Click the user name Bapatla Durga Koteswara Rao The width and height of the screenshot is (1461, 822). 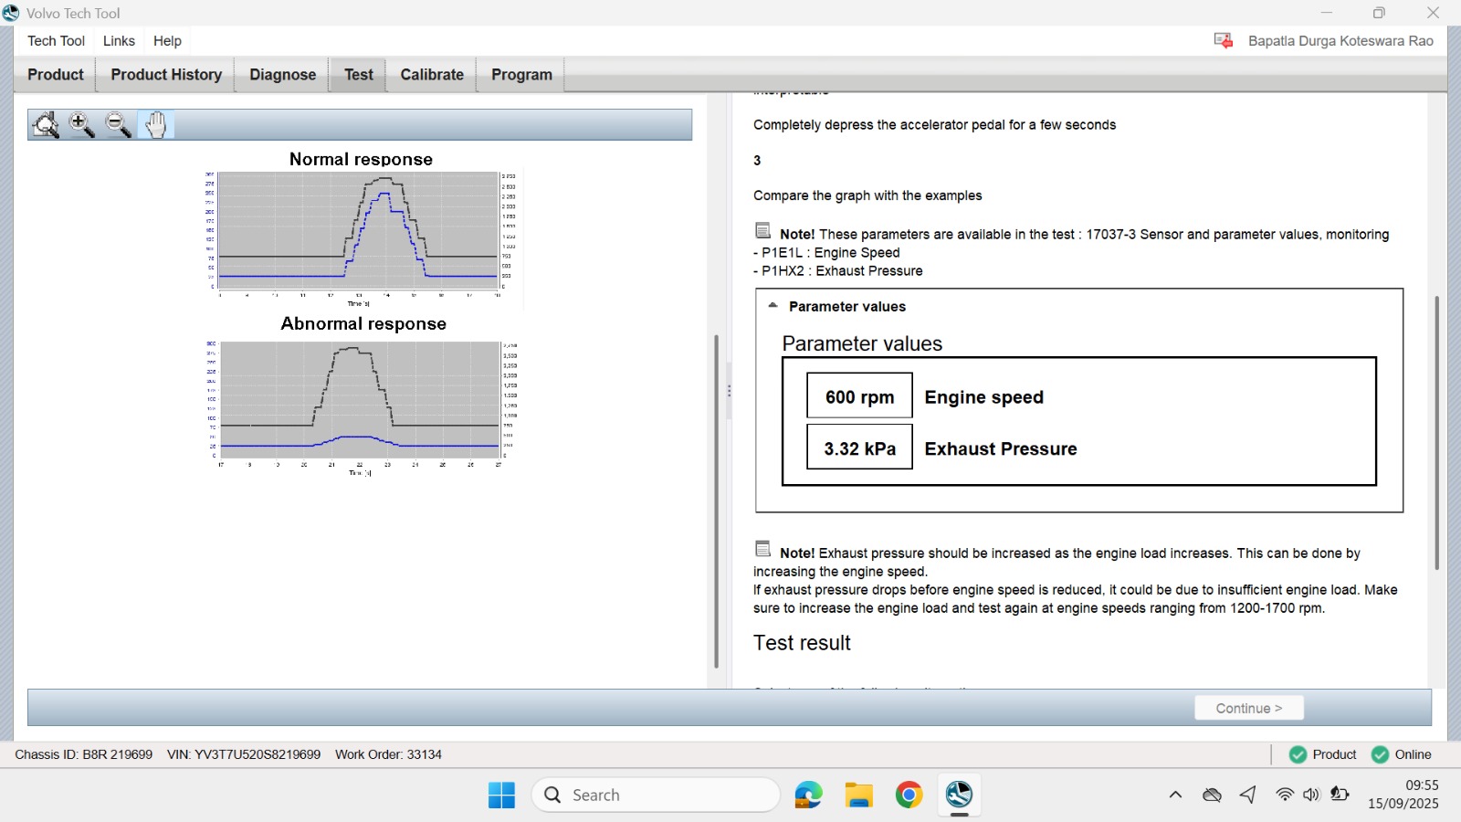point(1340,41)
